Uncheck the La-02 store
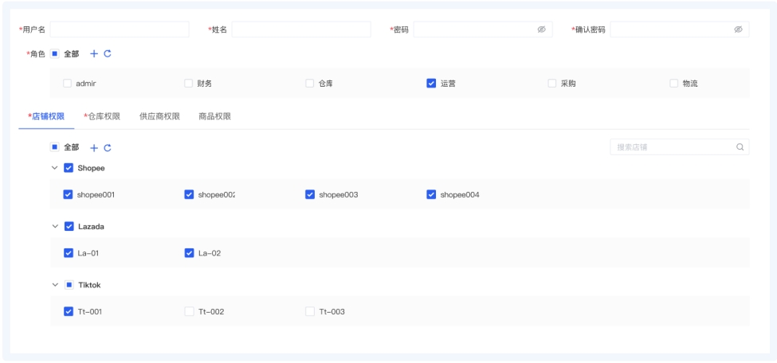 tap(189, 253)
